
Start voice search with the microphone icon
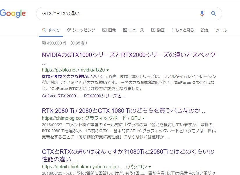tap(202, 14)
